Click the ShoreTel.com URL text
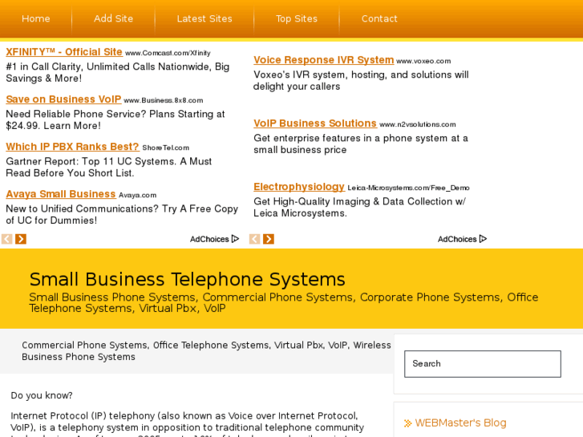The height and width of the screenshot is (437, 583). coord(165,148)
